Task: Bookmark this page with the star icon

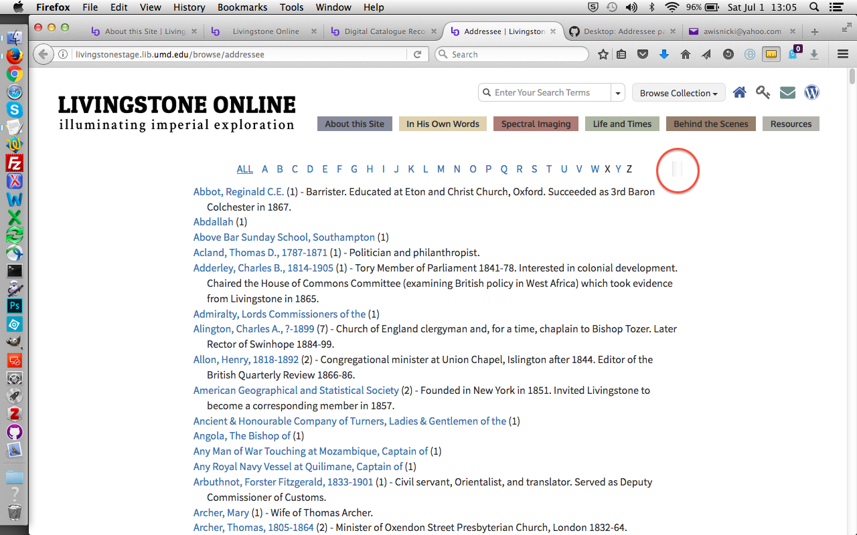Action: (x=603, y=54)
